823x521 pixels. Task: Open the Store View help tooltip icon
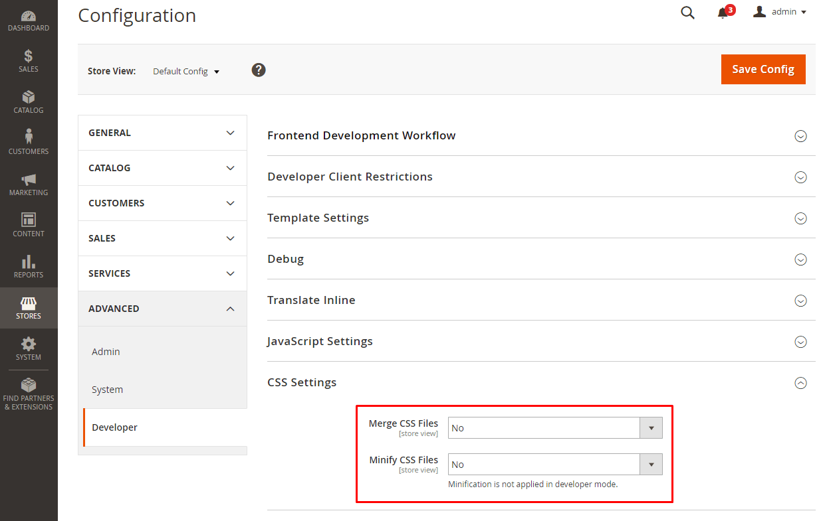pyautogui.click(x=258, y=69)
